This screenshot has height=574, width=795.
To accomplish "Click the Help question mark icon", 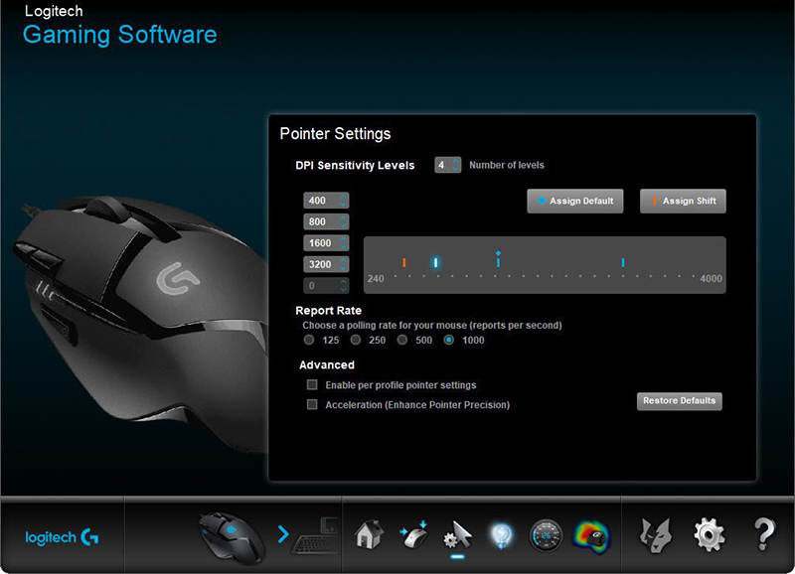I will pyautogui.click(x=763, y=535).
